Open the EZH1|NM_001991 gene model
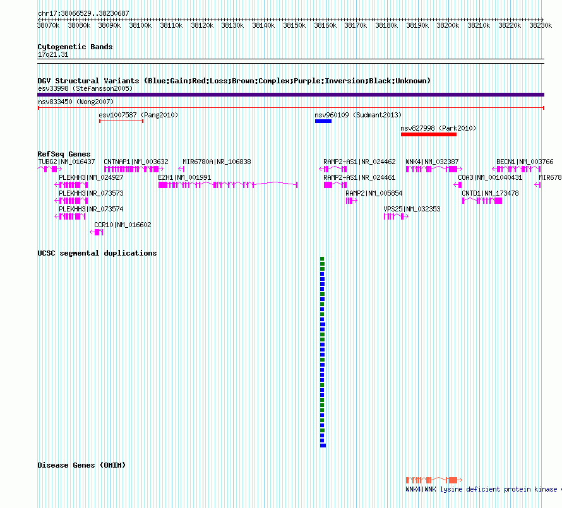 228,185
